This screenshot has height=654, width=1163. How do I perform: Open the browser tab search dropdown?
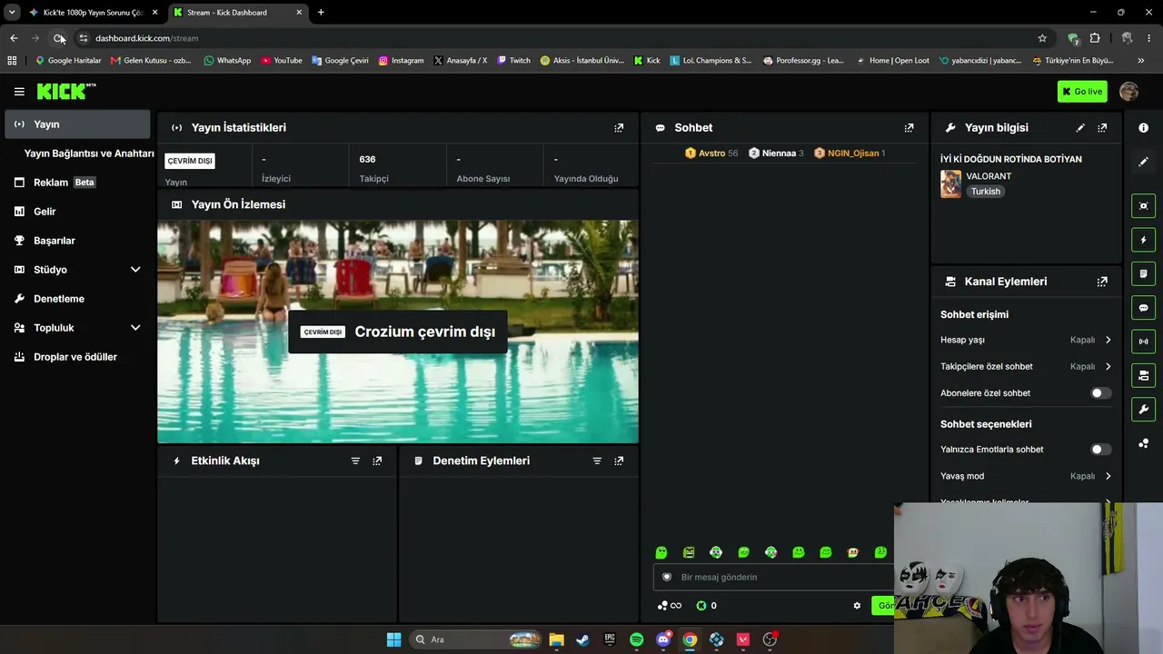12,13
